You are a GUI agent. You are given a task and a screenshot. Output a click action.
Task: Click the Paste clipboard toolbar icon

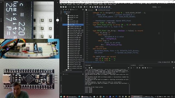81,7
